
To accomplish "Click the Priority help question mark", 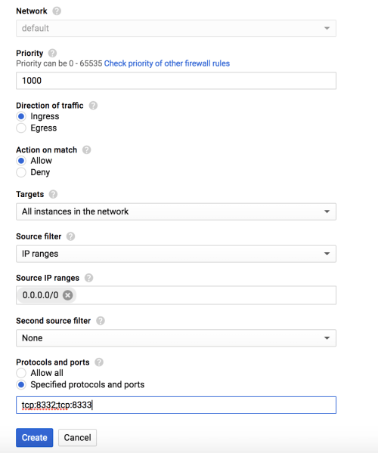I will coord(52,53).
